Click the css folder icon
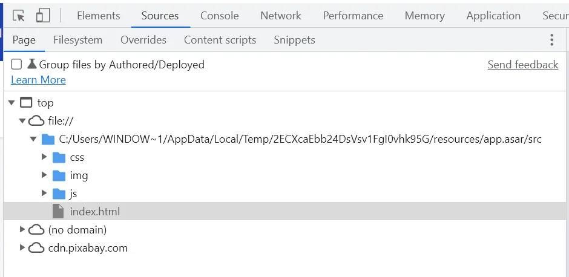Viewport: 569px width, 277px height. [x=59, y=157]
